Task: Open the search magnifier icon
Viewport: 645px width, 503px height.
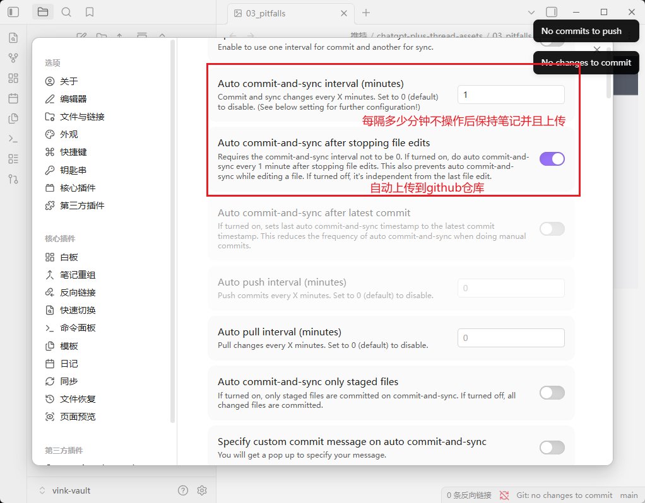Action: 66,12
